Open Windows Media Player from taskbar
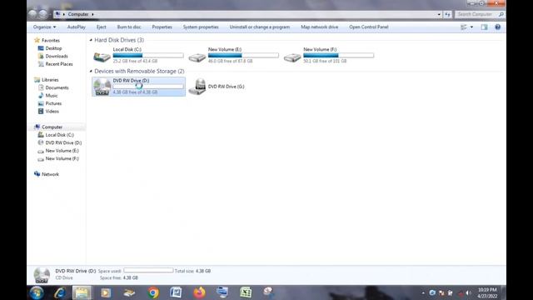 pos(106,292)
